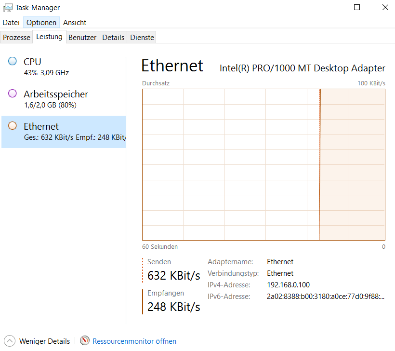Switch to the Dienste tab
395x351 pixels.
point(142,37)
